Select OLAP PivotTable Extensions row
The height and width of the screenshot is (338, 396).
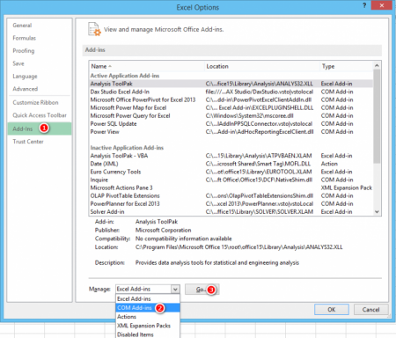tap(231, 196)
